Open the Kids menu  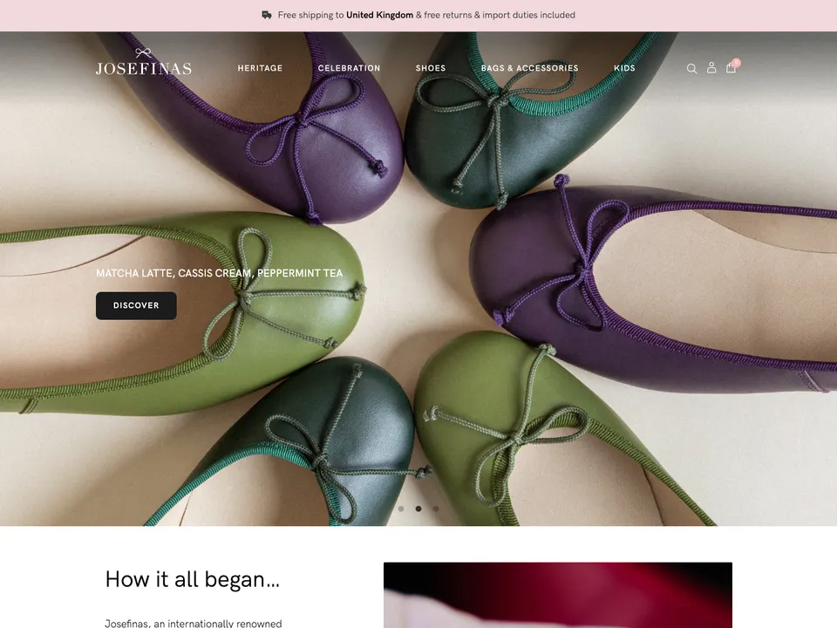click(624, 68)
